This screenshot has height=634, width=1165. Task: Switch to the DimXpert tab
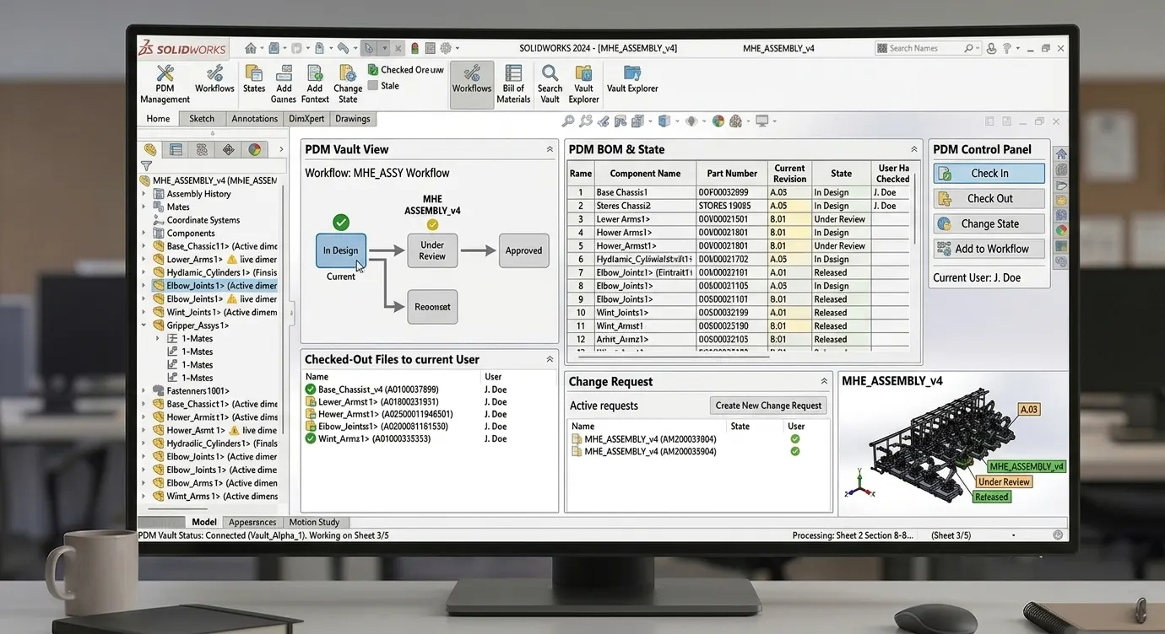[x=306, y=119]
